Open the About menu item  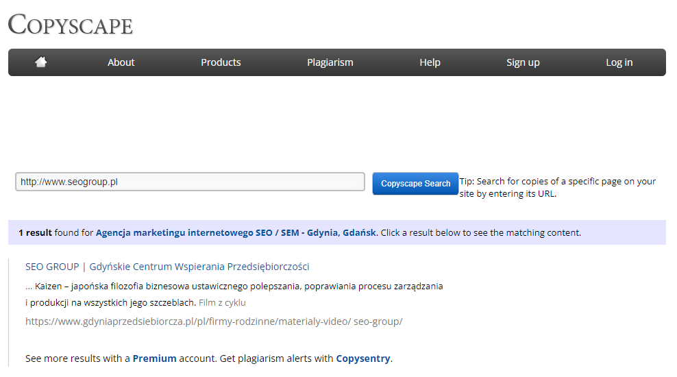(x=121, y=62)
